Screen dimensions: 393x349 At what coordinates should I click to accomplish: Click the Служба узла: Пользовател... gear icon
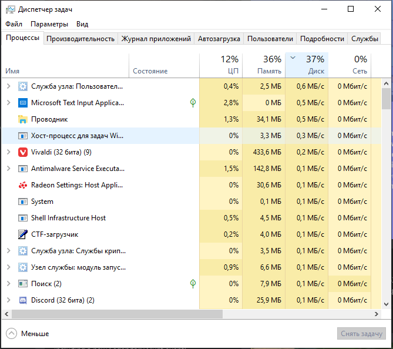23,86
